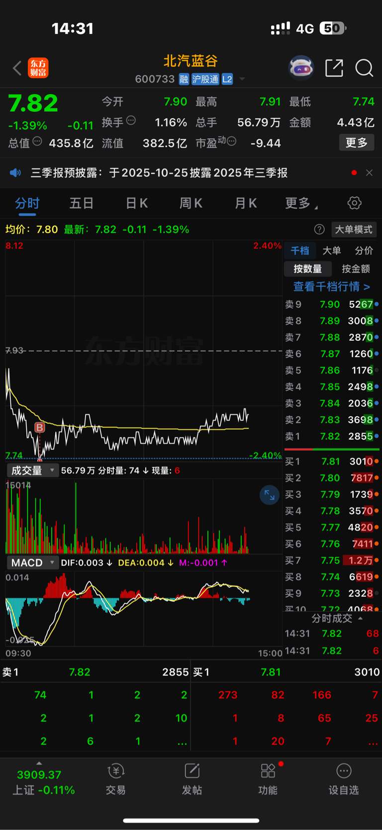The height and width of the screenshot is (830, 382).
Task: Open the 发帖 post icon
Action: click(191, 779)
